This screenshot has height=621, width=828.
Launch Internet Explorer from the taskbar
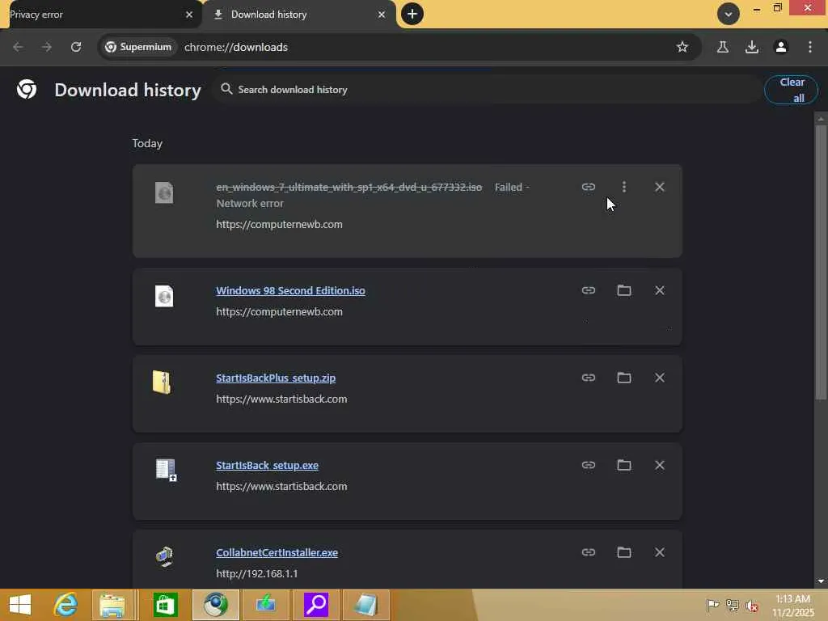point(66,605)
